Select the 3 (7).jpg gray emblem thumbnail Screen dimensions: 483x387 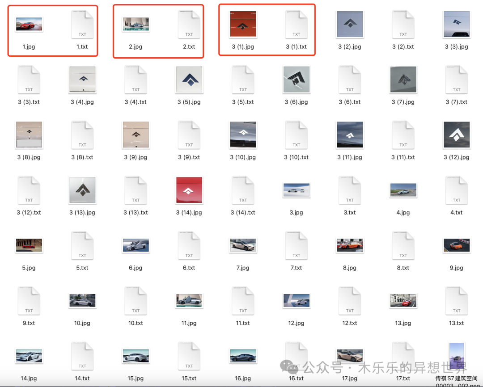tap(403, 80)
